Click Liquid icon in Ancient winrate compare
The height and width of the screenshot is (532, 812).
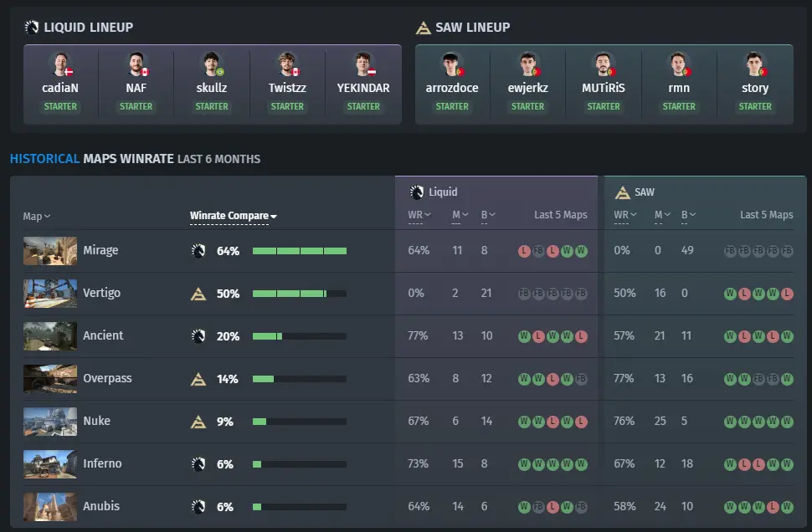(x=198, y=336)
